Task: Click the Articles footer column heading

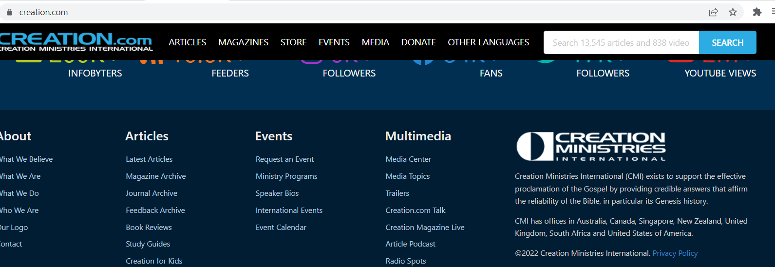Action: 147,136
